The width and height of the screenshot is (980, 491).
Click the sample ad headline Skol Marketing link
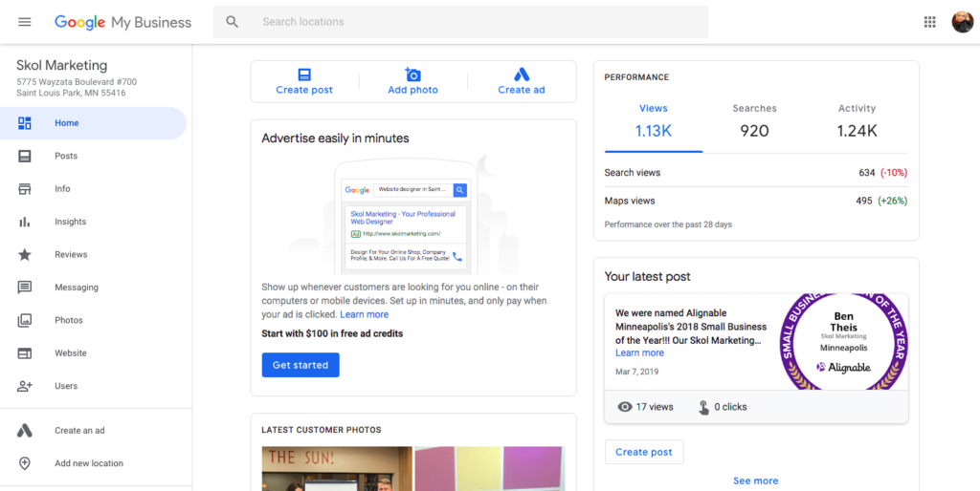click(x=403, y=217)
